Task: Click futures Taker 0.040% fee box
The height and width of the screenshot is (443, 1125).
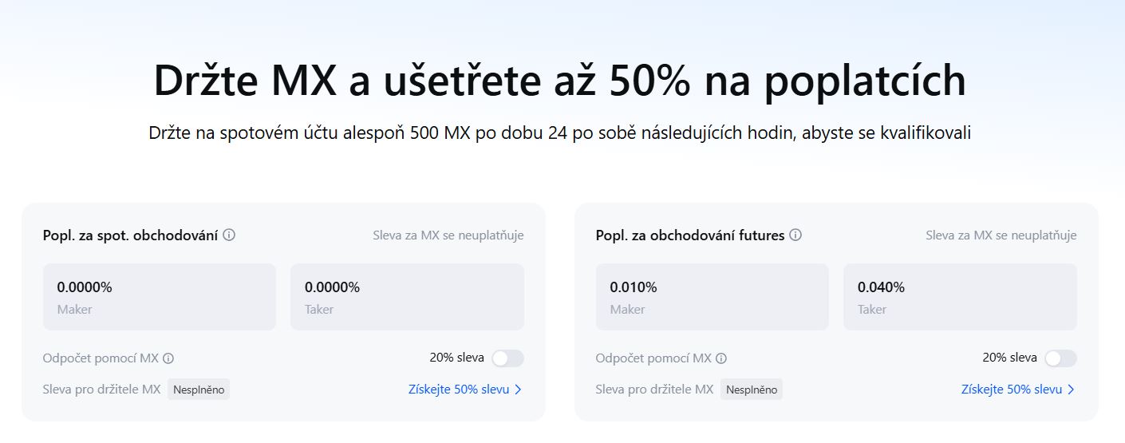Action: [960, 297]
